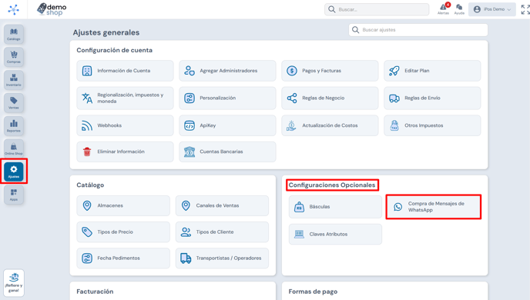This screenshot has height=300, width=530.
Task: Open the Alertas bell notifications
Action: point(443,9)
